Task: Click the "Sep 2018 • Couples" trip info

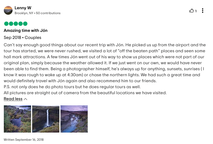Action: [x=23, y=38]
